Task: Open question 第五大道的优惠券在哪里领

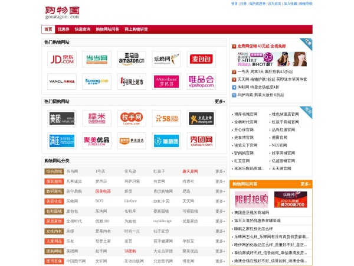Action: coord(257,220)
